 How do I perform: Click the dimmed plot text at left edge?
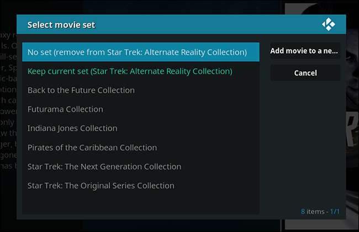(x=8, y=100)
